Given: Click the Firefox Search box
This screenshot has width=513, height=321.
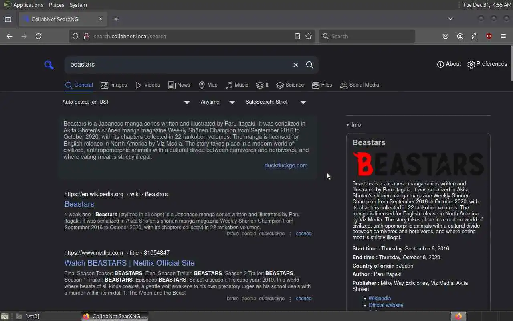Looking at the screenshot, I should [367, 36].
